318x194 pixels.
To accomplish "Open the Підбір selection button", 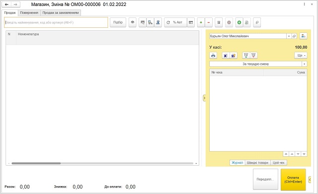I will tap(118, 22).
